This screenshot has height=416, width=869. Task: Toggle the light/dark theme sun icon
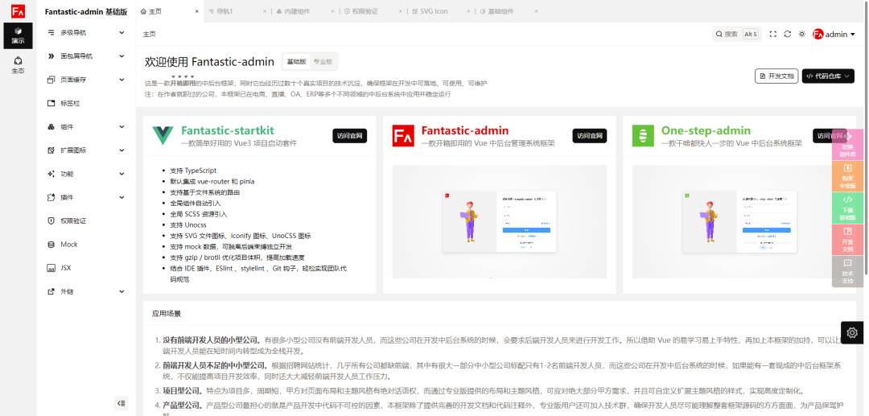801,34
